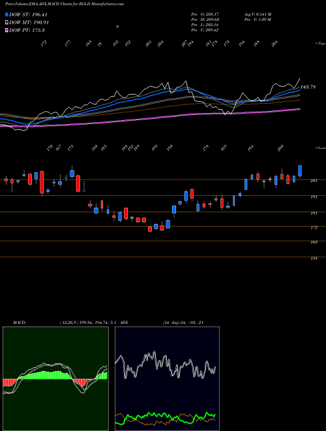
Task: Click the Avg V: 0.141 M value
Action: [258, 14]
